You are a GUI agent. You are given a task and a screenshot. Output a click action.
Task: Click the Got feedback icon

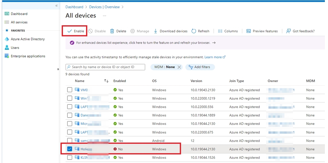pos(289,31)
